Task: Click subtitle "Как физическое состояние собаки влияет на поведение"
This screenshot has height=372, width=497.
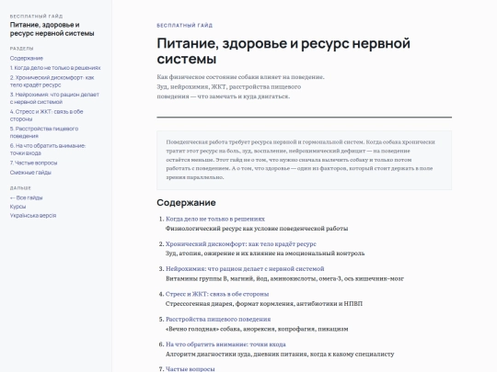Action: click(240, 77)
